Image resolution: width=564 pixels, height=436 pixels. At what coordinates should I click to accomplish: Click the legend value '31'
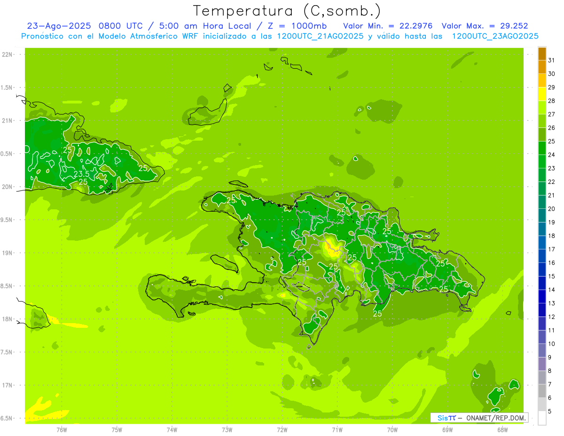click(552, 60)
